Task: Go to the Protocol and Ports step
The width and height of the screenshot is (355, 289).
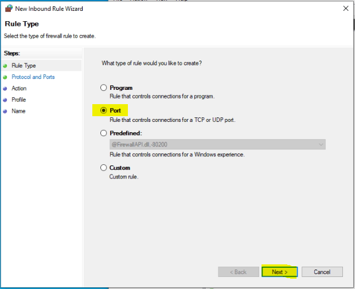Action: pyautogui.click(x=33, y=77)
